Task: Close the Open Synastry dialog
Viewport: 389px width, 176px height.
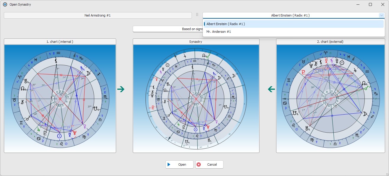Action: (x=383, y=4)
